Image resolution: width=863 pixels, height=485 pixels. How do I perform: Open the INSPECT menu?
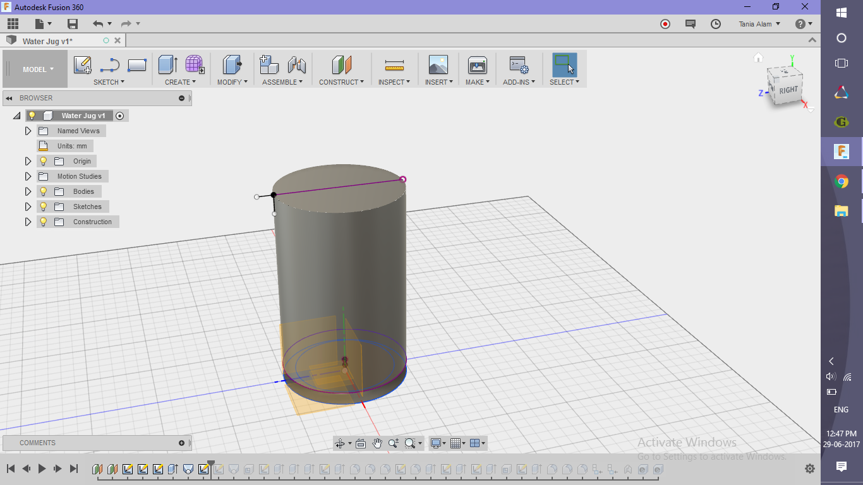394,82
